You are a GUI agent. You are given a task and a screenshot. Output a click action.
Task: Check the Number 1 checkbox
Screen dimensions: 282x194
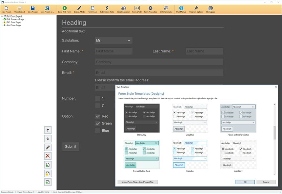tap(98, 98)
